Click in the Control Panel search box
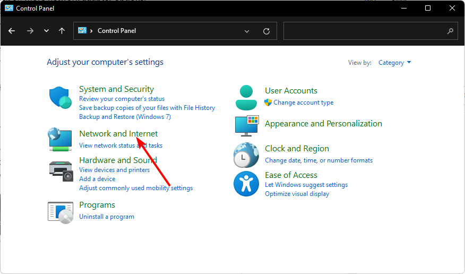Image resolution: width=465 pixels, height=274 pixels. (366, 31)
